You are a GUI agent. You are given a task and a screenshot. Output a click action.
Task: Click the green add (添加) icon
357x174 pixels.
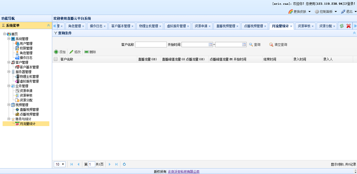[x=56, y=52]
